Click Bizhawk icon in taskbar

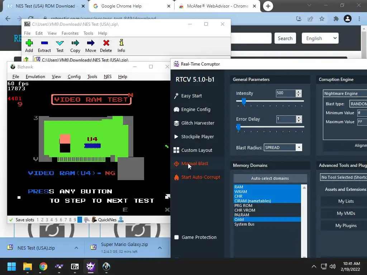[x=106, y=266]
